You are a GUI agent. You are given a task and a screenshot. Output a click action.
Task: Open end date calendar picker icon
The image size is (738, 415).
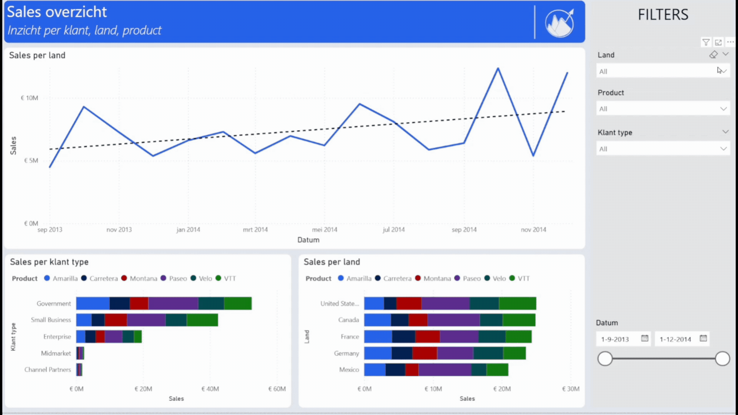click(x=703, y=338)
